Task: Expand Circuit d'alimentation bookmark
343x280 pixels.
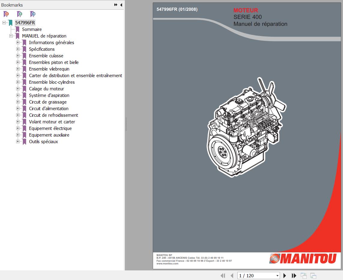Action: pos(18,109)
